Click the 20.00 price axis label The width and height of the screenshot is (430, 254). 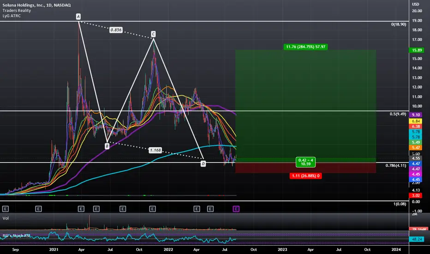(417, 11)
